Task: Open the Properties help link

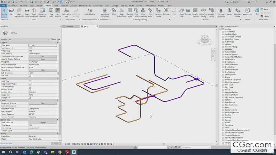Action: coord(6,143)
